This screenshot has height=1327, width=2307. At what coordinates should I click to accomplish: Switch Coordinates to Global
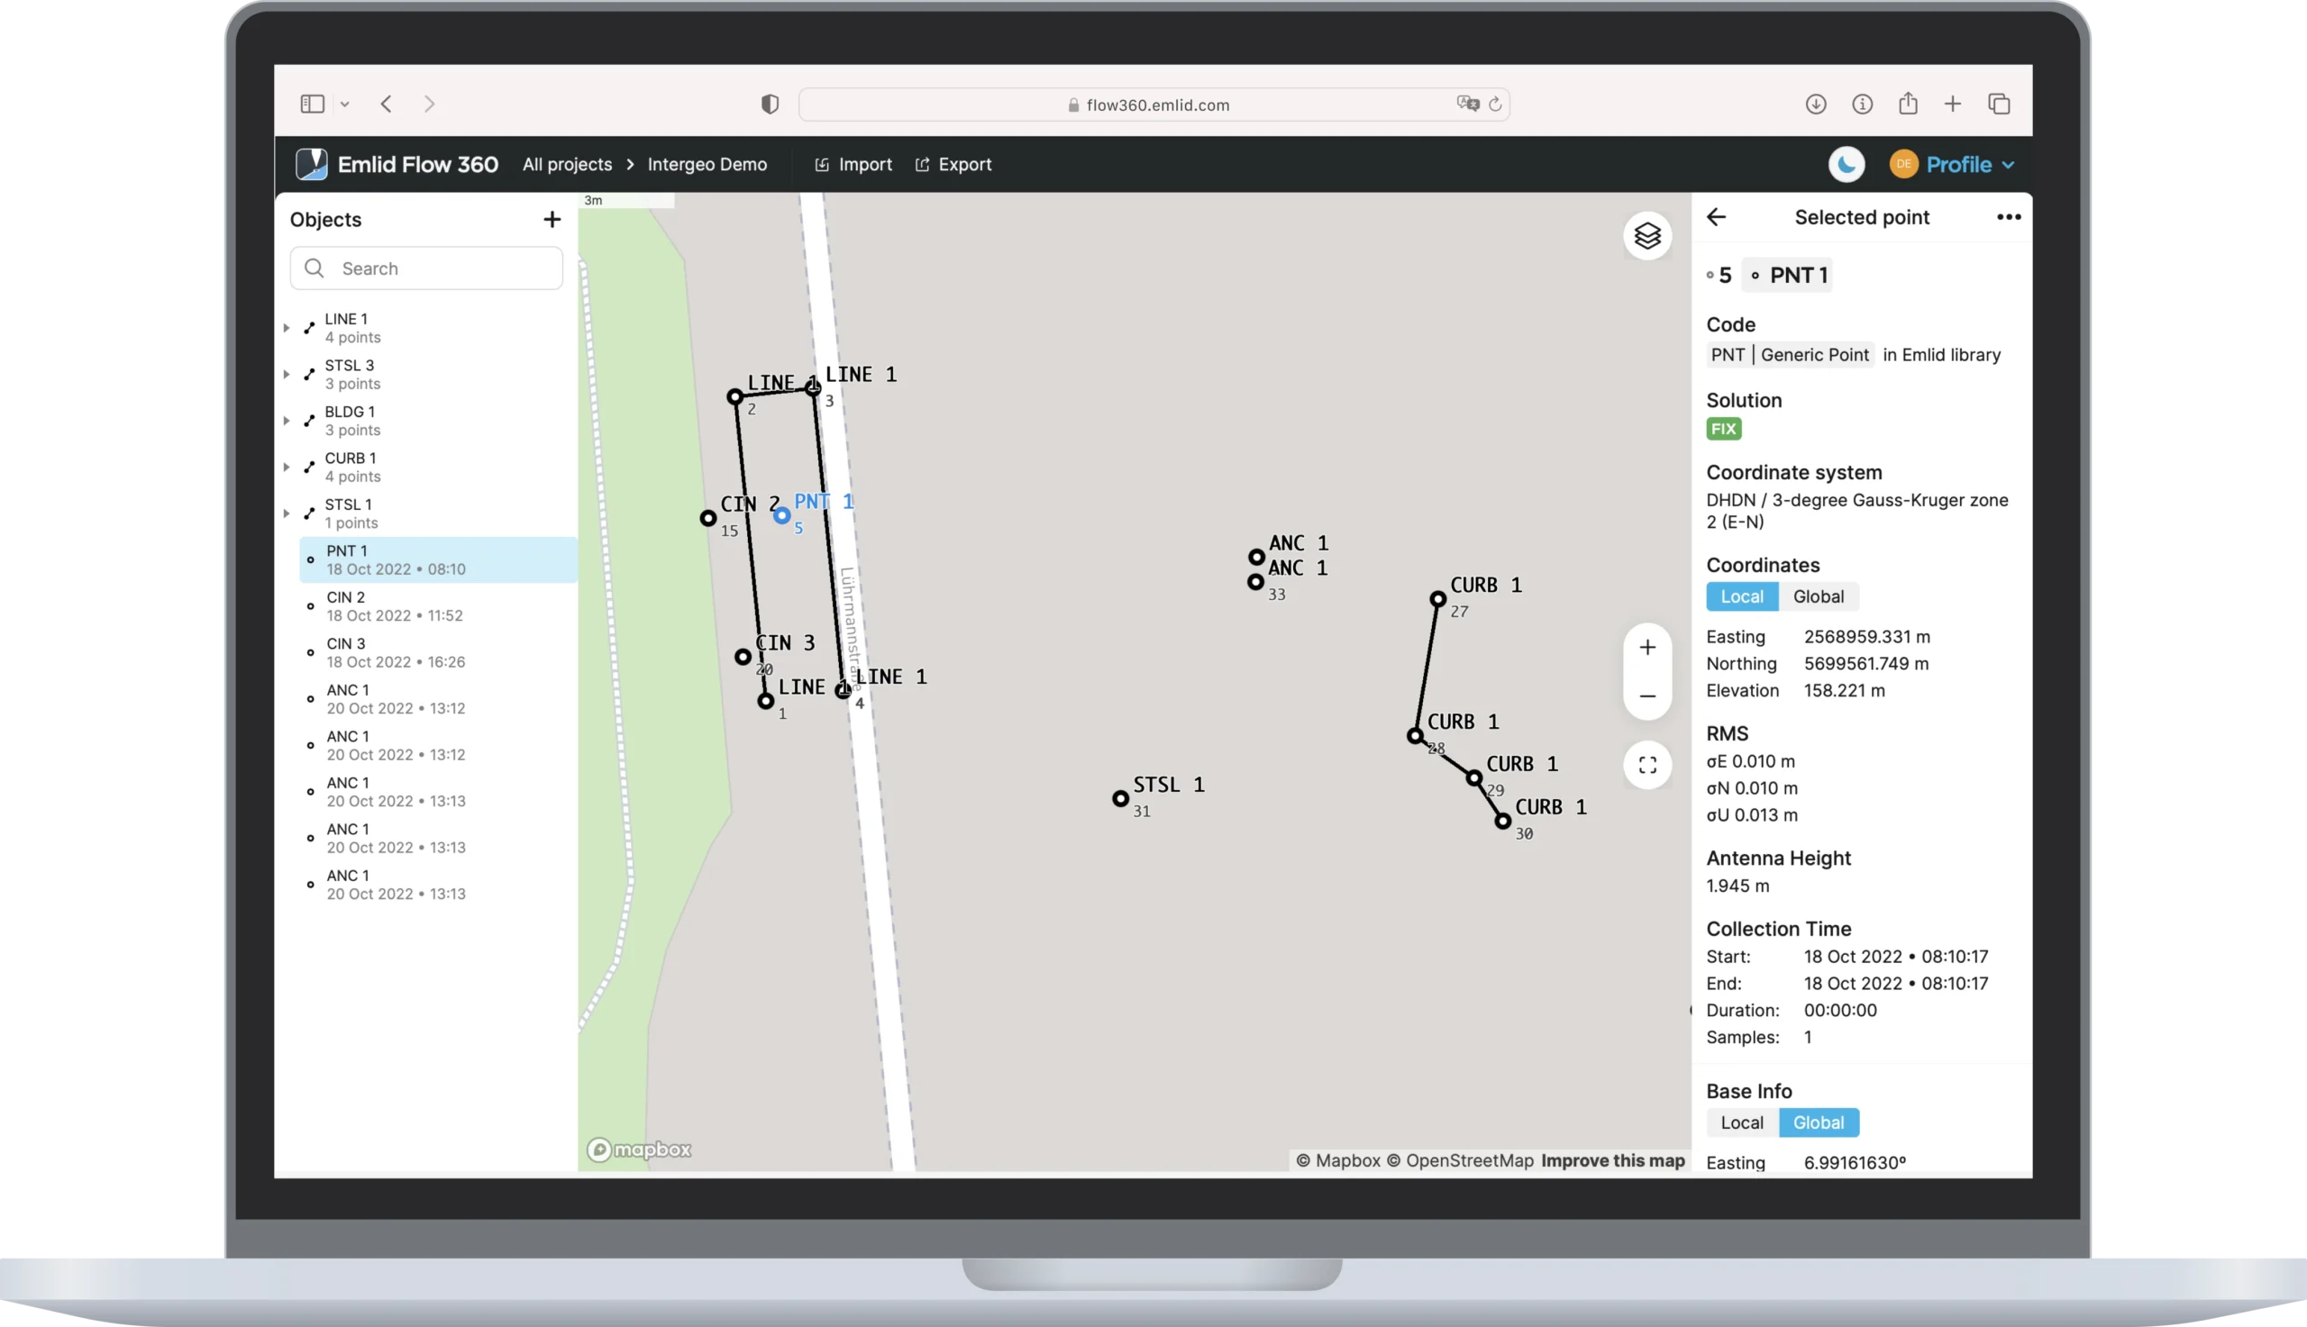[x=1819, y=596]
